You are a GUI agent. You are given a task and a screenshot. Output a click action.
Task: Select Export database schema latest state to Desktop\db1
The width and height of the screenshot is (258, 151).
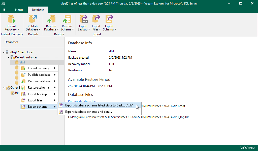[x=99, y=105]
